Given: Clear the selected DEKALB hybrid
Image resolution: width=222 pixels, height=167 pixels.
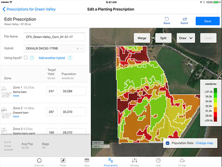Looking at the screenshot, I should coord(77,48).
